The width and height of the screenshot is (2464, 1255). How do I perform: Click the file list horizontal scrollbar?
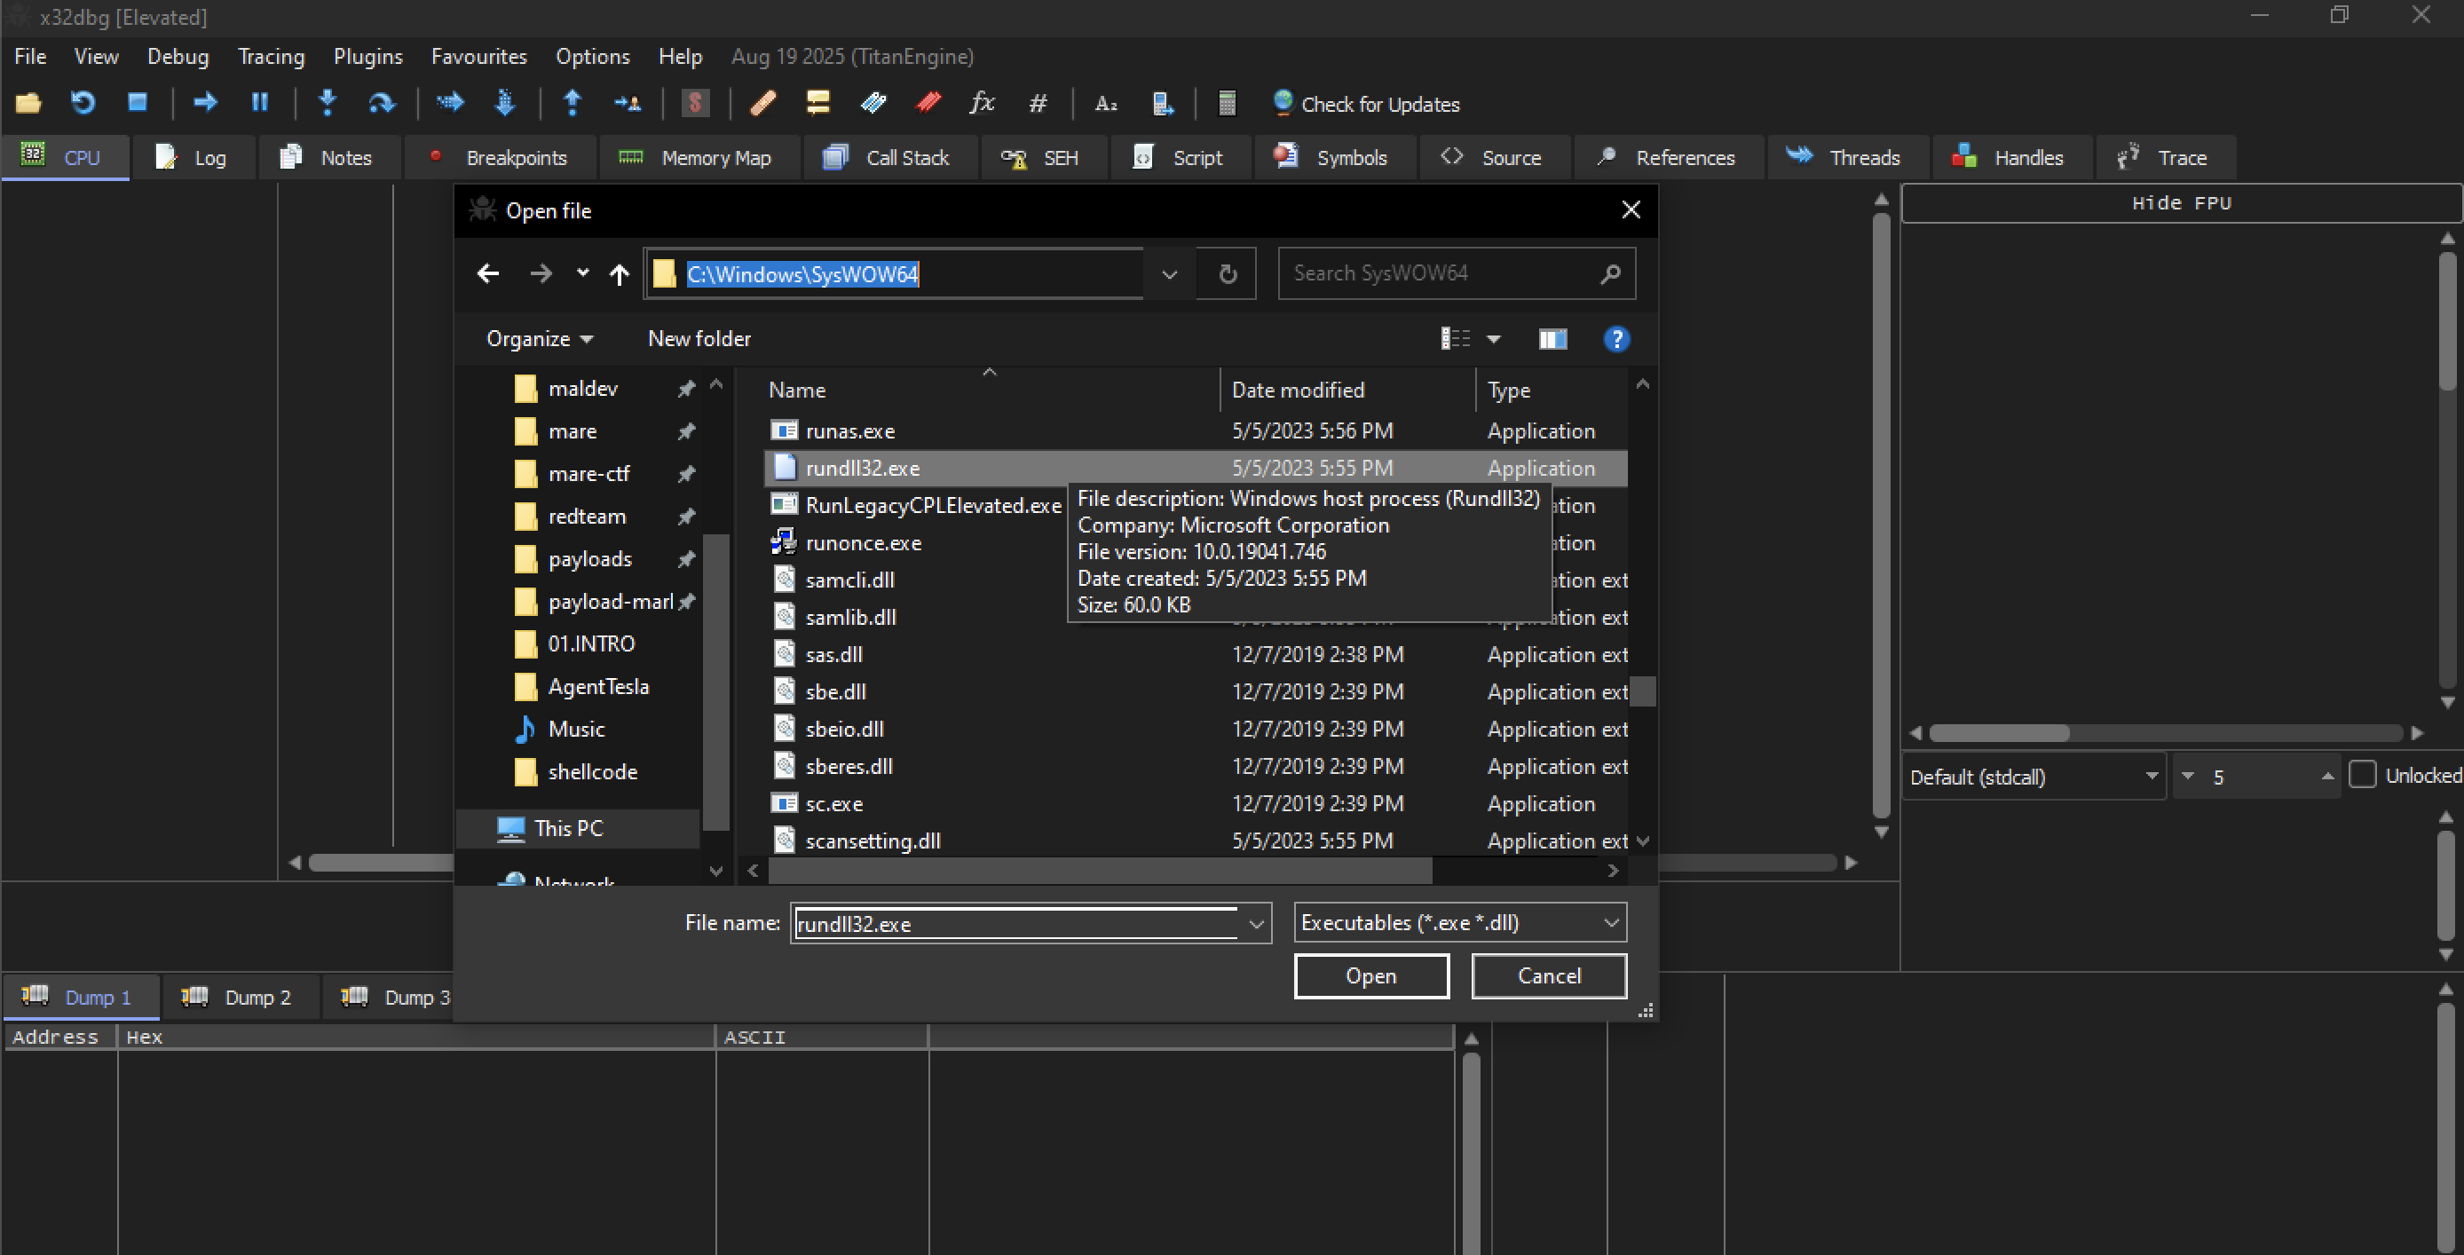point(1100,871)
